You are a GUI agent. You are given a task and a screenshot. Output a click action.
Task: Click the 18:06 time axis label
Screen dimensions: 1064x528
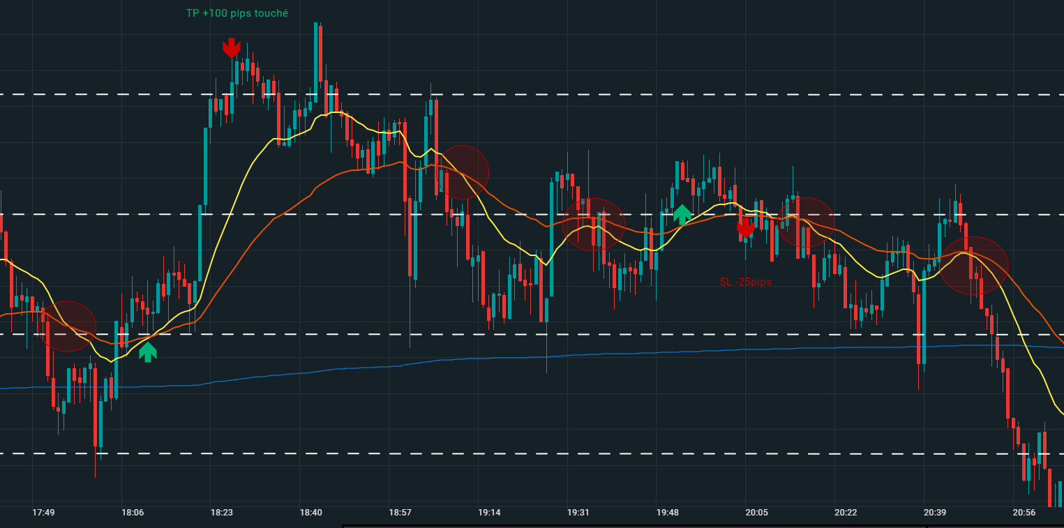(x=133, y=513)
